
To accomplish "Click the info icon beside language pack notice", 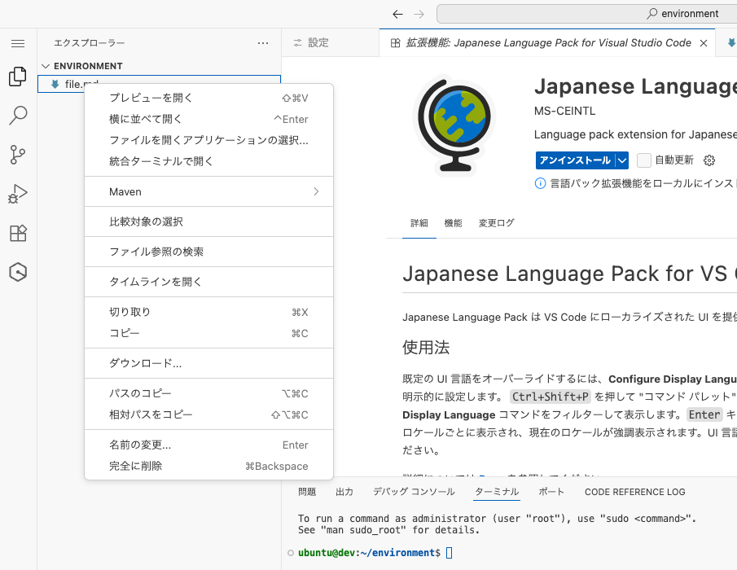I will (540, 183).
